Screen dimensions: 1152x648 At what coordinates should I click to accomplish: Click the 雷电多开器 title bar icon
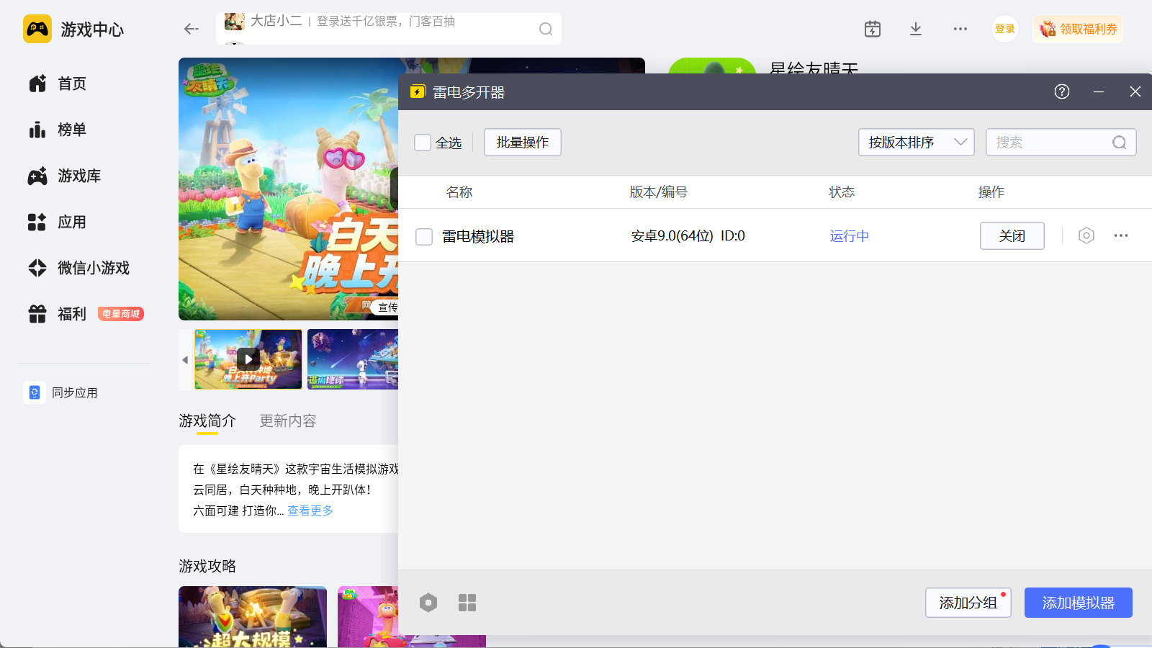(x=418, y=91)
